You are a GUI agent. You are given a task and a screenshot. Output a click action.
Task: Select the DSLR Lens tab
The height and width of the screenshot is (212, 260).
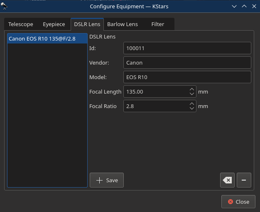click(x=87, y=24)
